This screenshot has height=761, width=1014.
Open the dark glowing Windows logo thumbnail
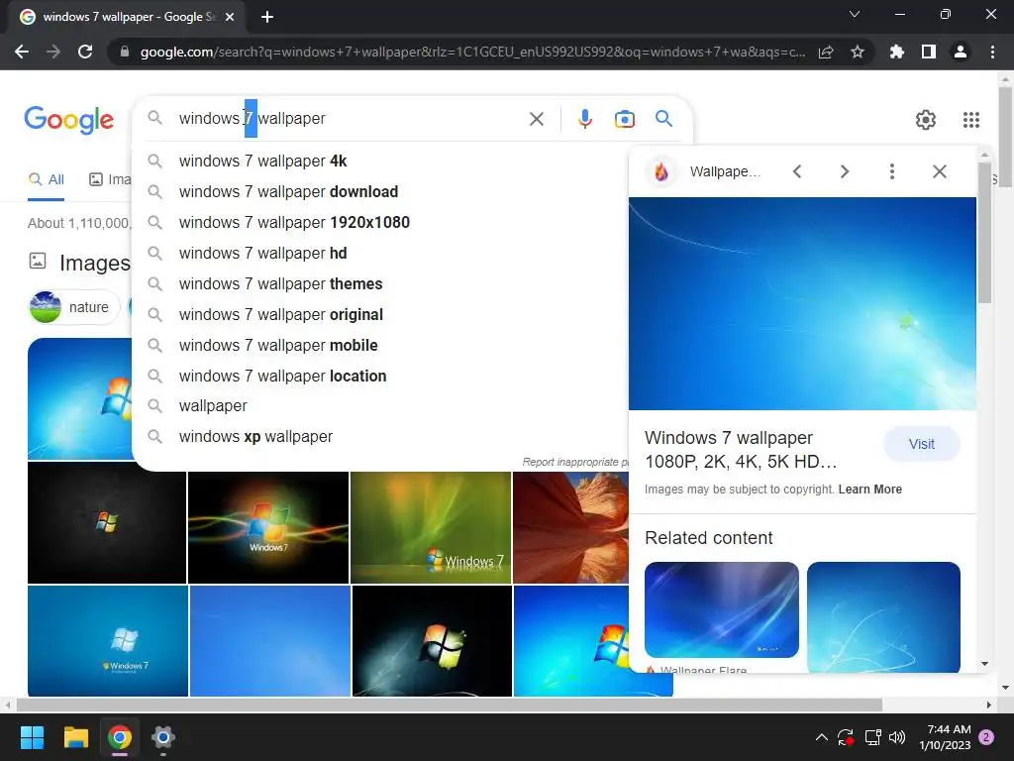coord(432,641)
